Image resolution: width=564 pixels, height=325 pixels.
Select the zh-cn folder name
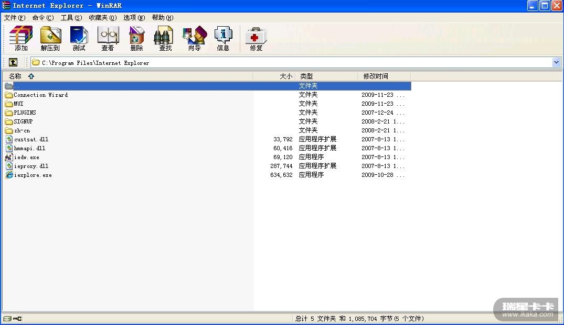click(x=22, y=130)
